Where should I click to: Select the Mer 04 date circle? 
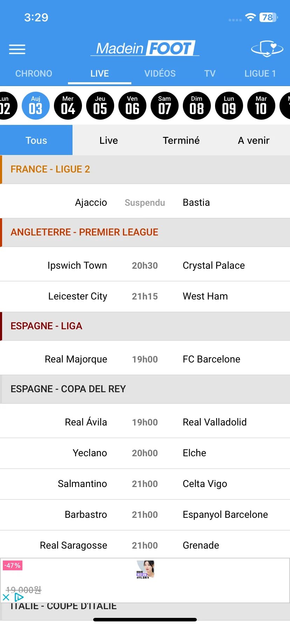(68, 106)
